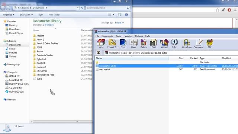Click the Extract To toolbar icon
Screen dimensions: 238x134
(112, 44)
